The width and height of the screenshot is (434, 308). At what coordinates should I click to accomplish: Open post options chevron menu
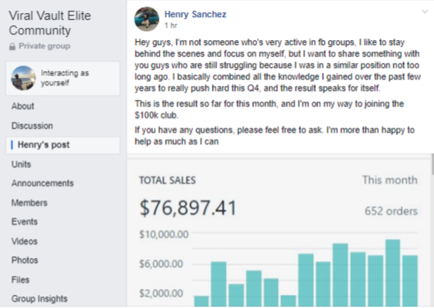point(425,11)
